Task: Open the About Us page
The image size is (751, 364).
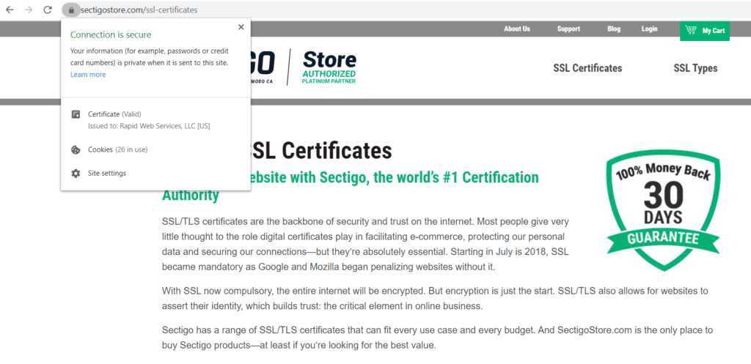Action: click(x=516, y=29)
